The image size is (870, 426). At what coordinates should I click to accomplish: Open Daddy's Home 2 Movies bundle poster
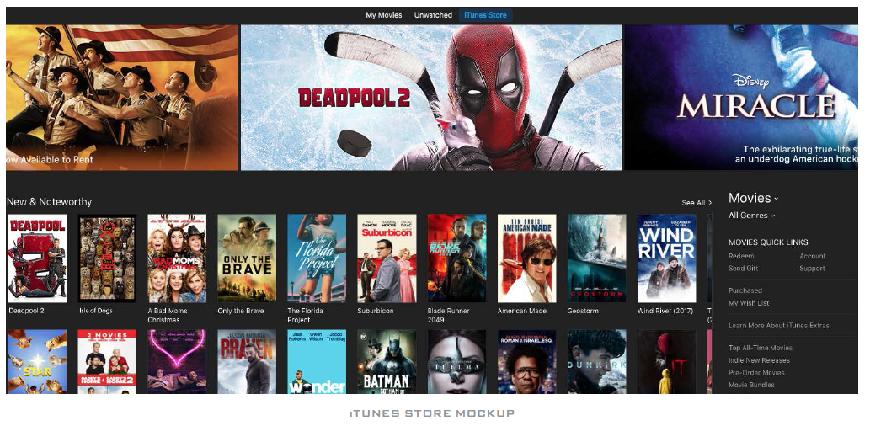pyautogui.click(x=107, y=362)
